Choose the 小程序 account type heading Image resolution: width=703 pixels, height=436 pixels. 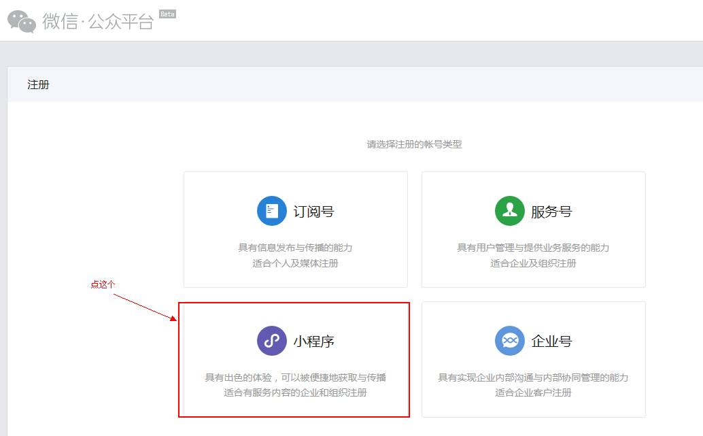[x=314, y=341]
